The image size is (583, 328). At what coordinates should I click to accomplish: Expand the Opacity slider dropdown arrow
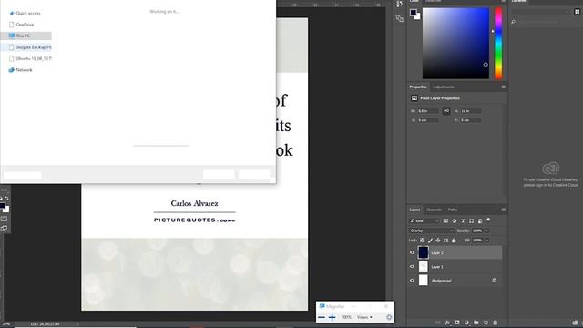tap(487, 231)
